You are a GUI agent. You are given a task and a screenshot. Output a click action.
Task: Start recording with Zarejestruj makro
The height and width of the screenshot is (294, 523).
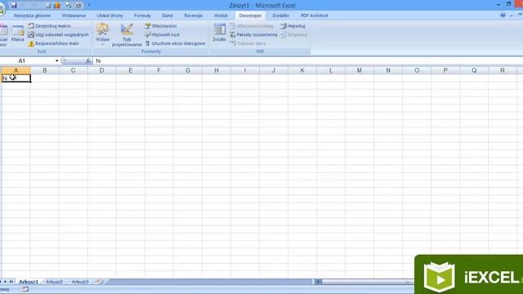(49, 25)
